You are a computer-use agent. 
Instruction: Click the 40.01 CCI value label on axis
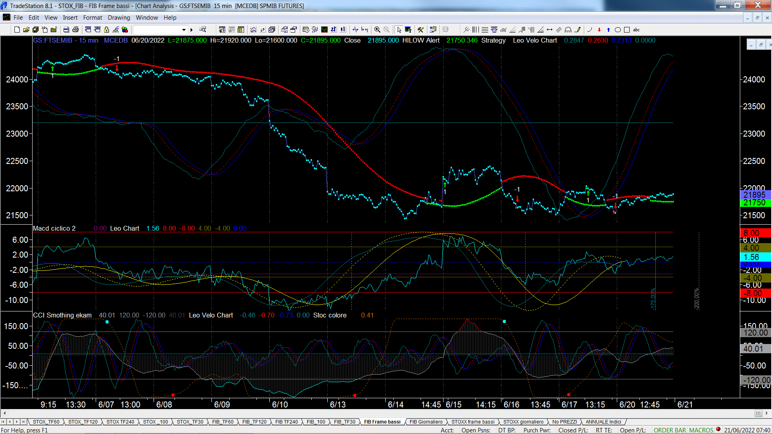click(x=755, y=349)
